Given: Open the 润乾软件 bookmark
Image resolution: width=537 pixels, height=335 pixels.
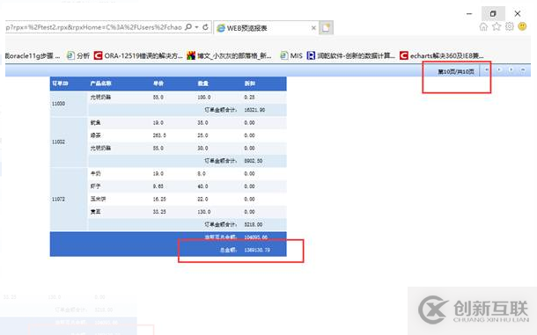Looking at the screenshot, I should pos(351,55).
